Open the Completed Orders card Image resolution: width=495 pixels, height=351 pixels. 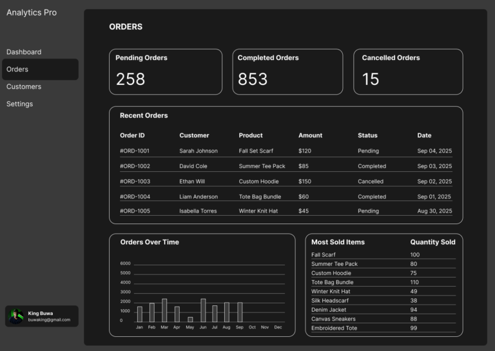coord(287,71)
